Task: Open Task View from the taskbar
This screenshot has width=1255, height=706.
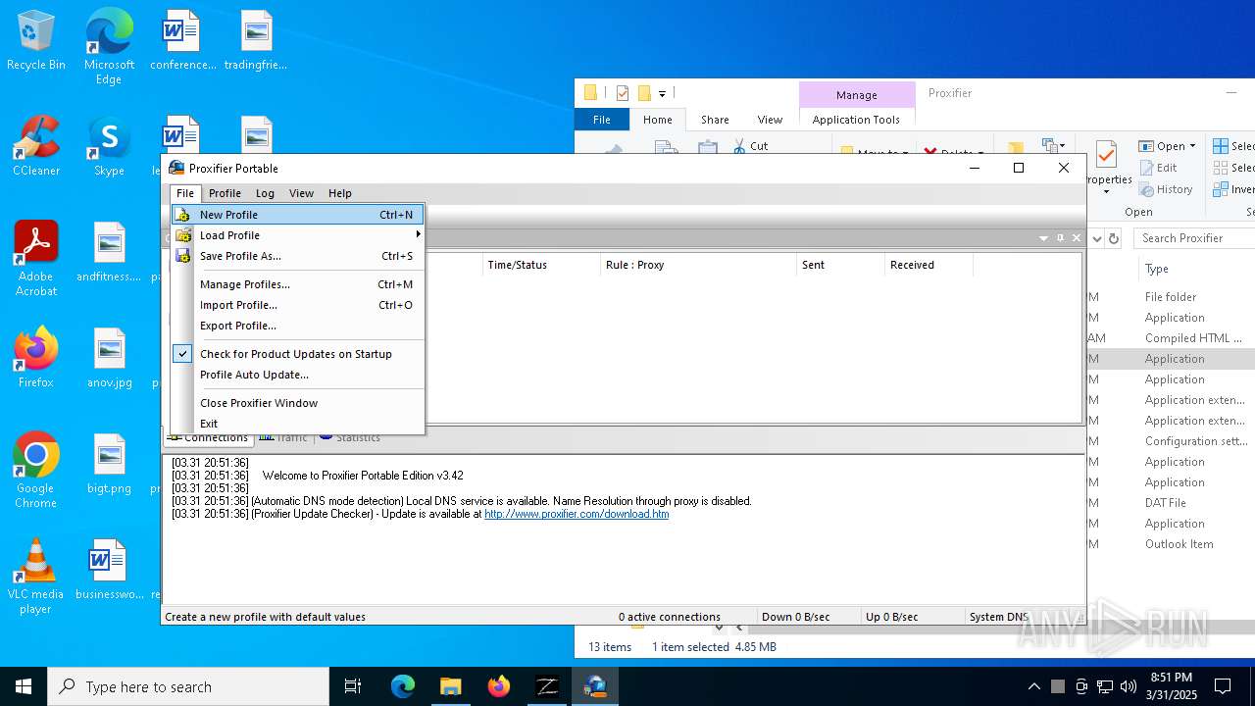Action: coord(353,686)
